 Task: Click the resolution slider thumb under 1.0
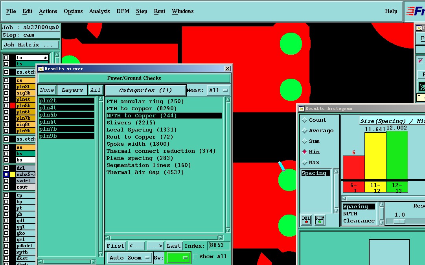(x=399, y=222)
